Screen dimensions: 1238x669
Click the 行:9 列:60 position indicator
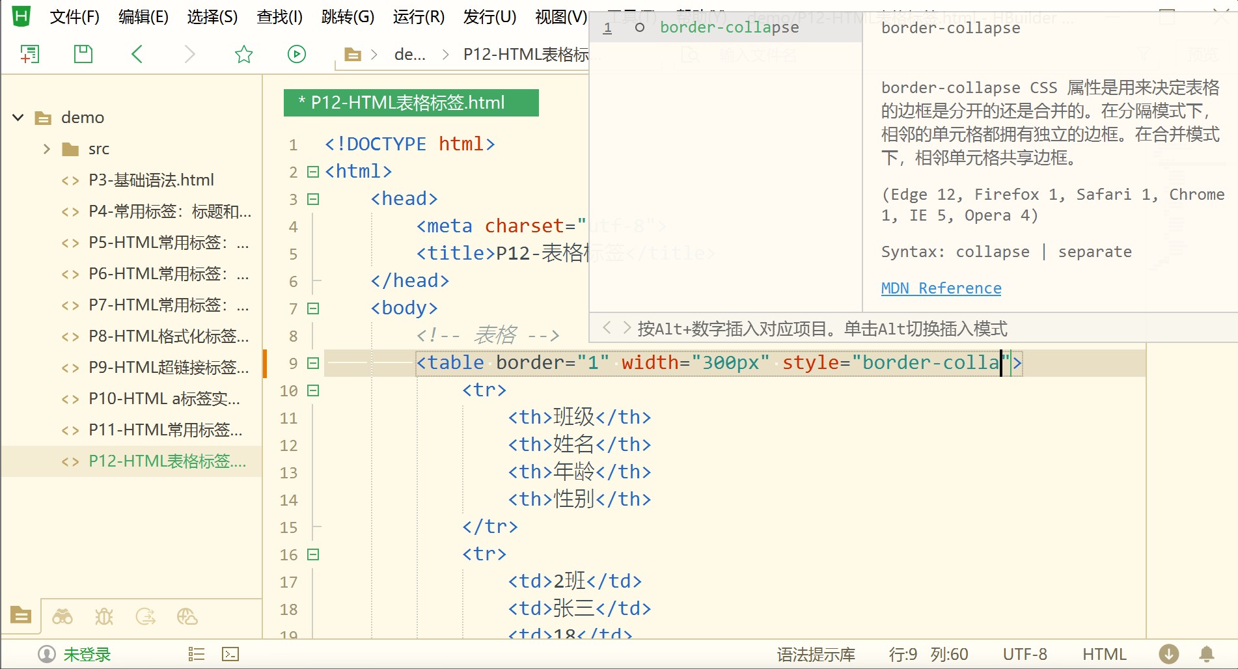(x=928, y=654)
